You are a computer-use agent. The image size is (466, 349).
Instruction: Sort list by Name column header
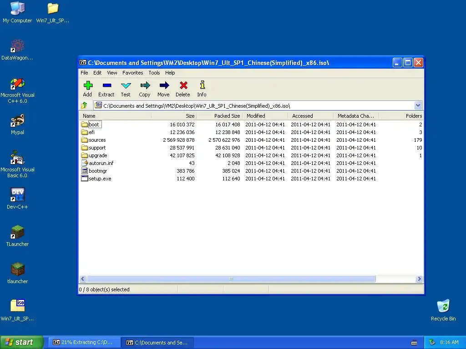point(115,116)
